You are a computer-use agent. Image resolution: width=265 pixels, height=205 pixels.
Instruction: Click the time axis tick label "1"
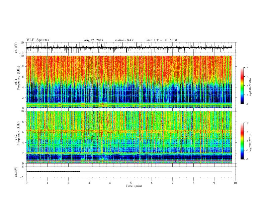(x=47, y=183)
